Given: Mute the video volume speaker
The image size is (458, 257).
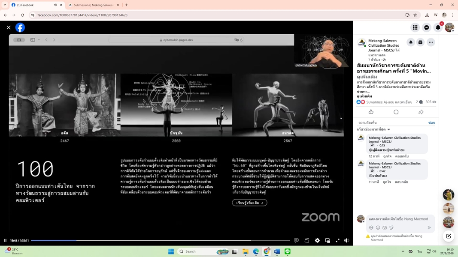Looking at the screenshot, I should (346, 241).
